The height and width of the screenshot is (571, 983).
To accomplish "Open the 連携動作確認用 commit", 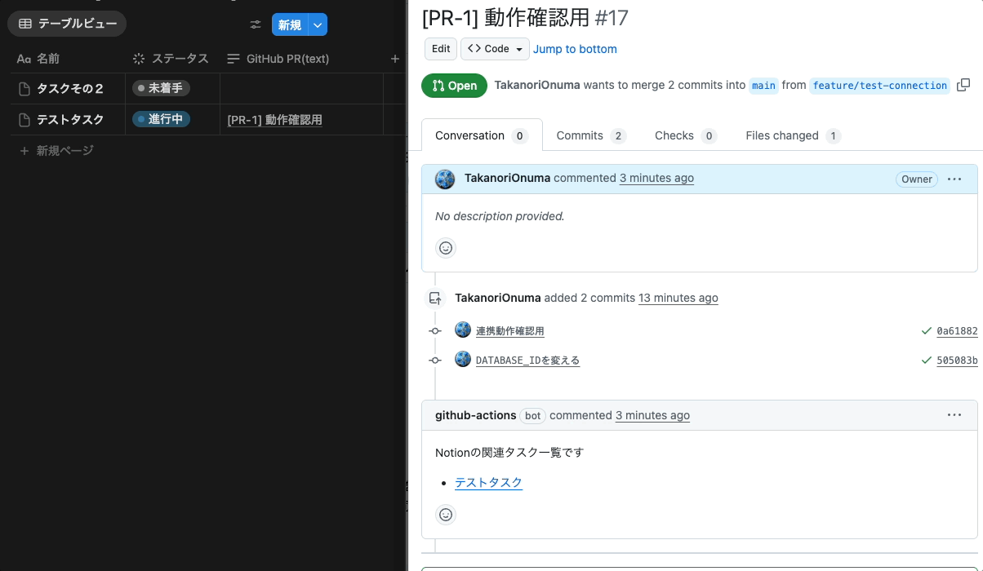I will click(x=510, y=330).
